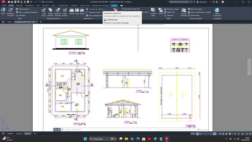Viewport: 252px width, 142px height.
Task: Click the Criar bloco icon
Action: [x=44, y=10]
